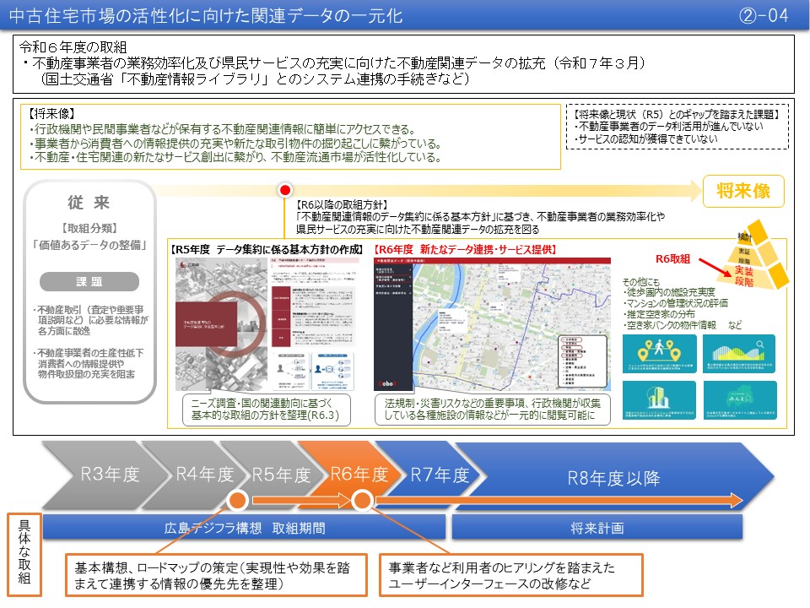This screenshot has width=810, height=608.
Task: Click the yellow location pin icon near the walker
Action: coord(648,343)
